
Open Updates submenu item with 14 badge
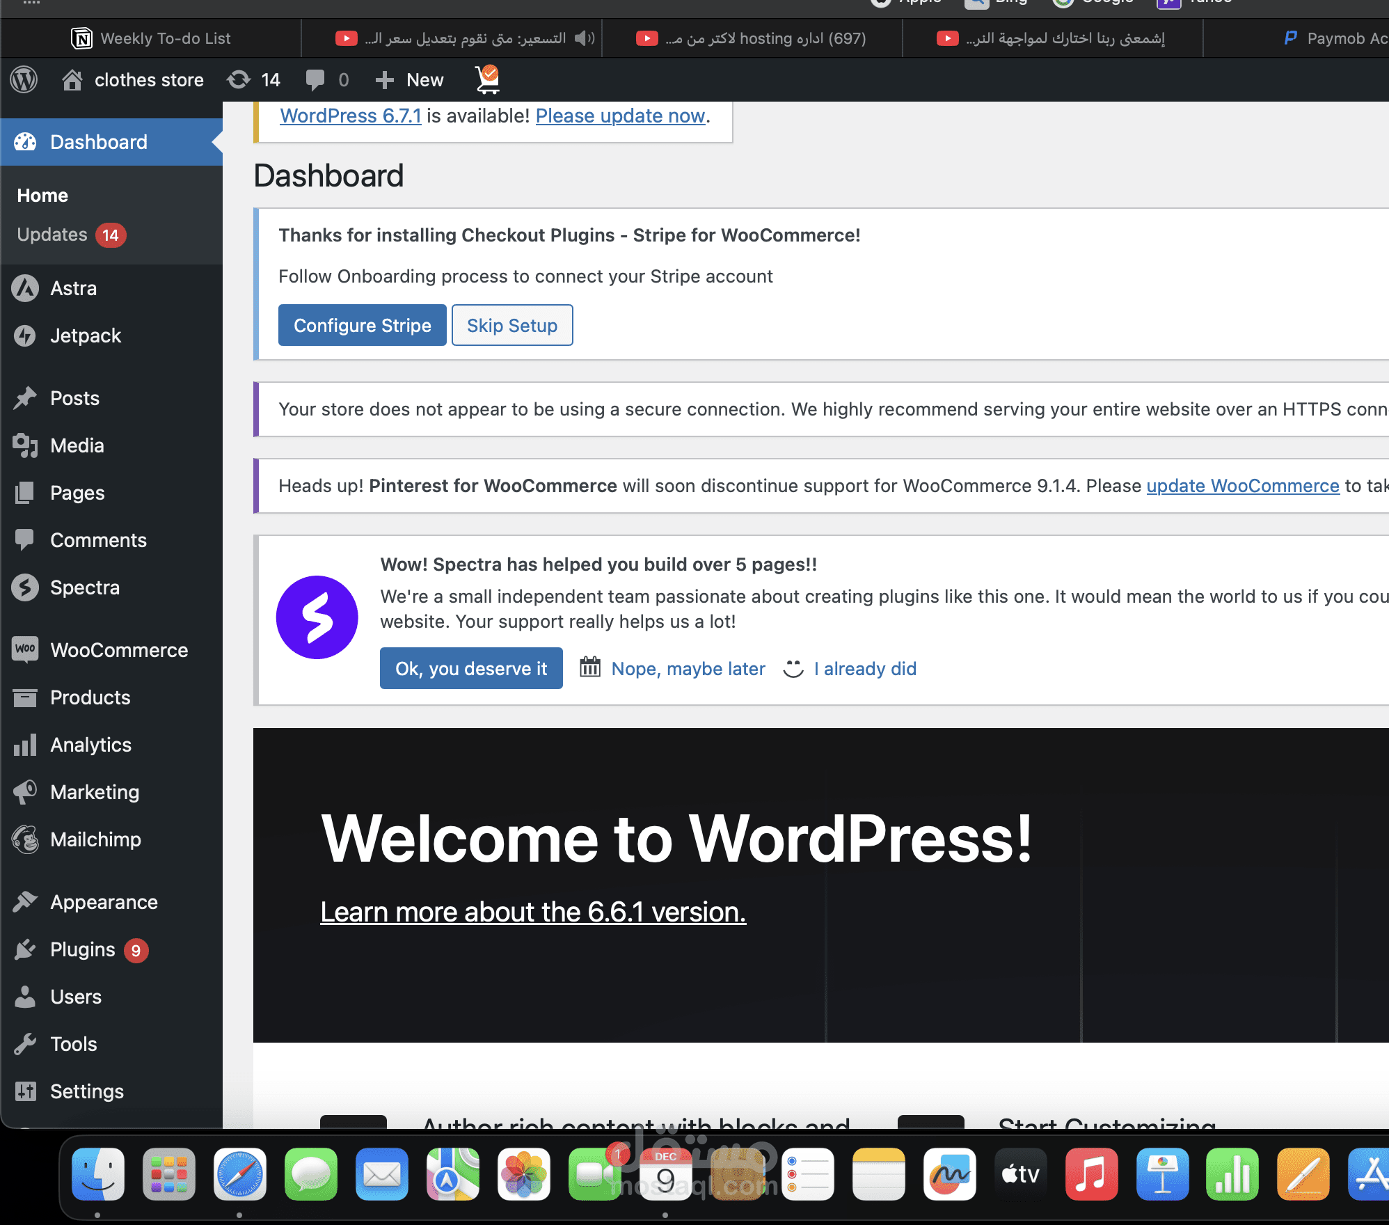52,235
